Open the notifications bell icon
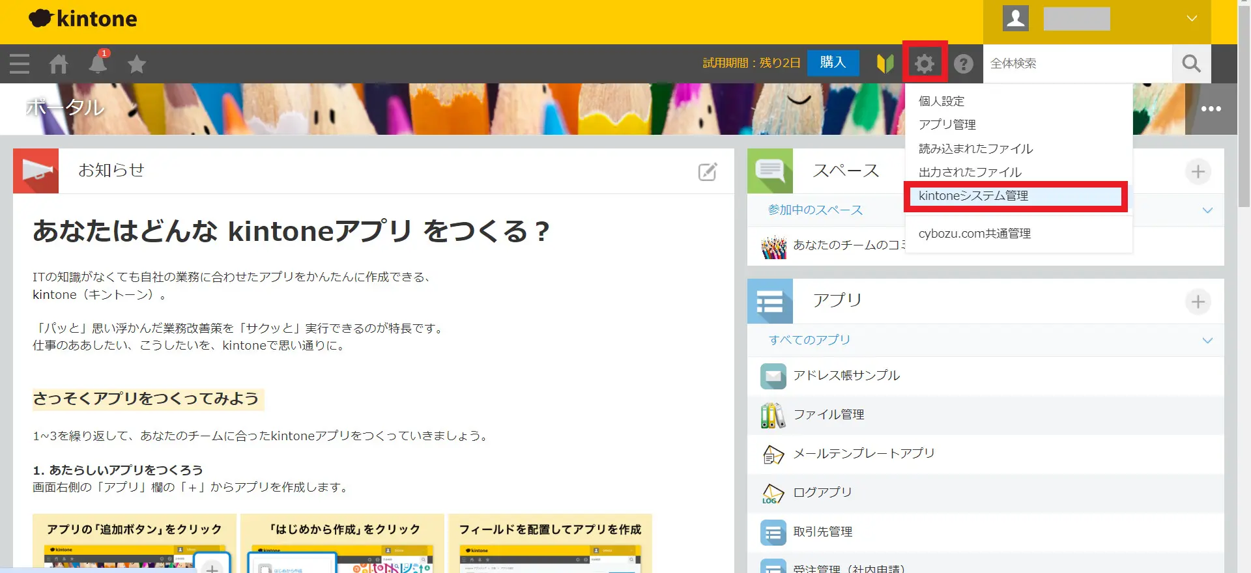Viewport: 1251px width, 573px height. pos(98,64)
